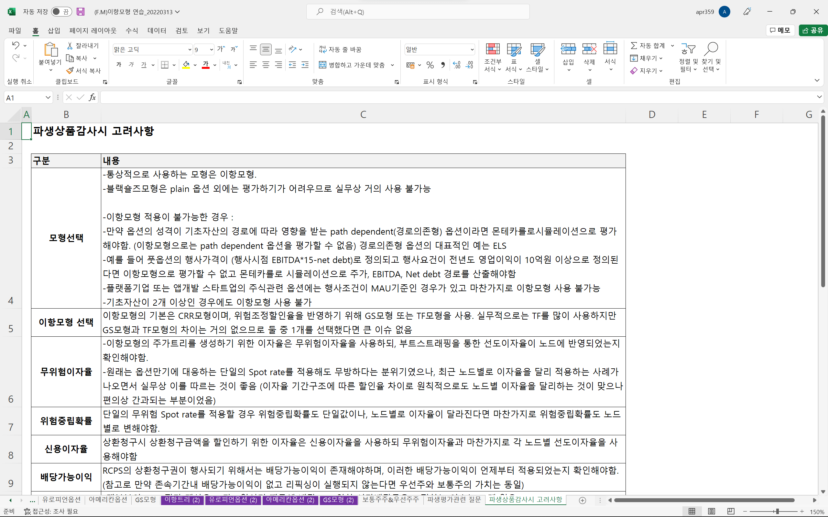Click the Format Painter icon (서식 복사)
The height and width of the screenshot is (517, 828).
click(x=70, y=70)
